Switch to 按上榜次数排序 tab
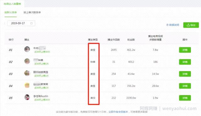 coord(32,13)
